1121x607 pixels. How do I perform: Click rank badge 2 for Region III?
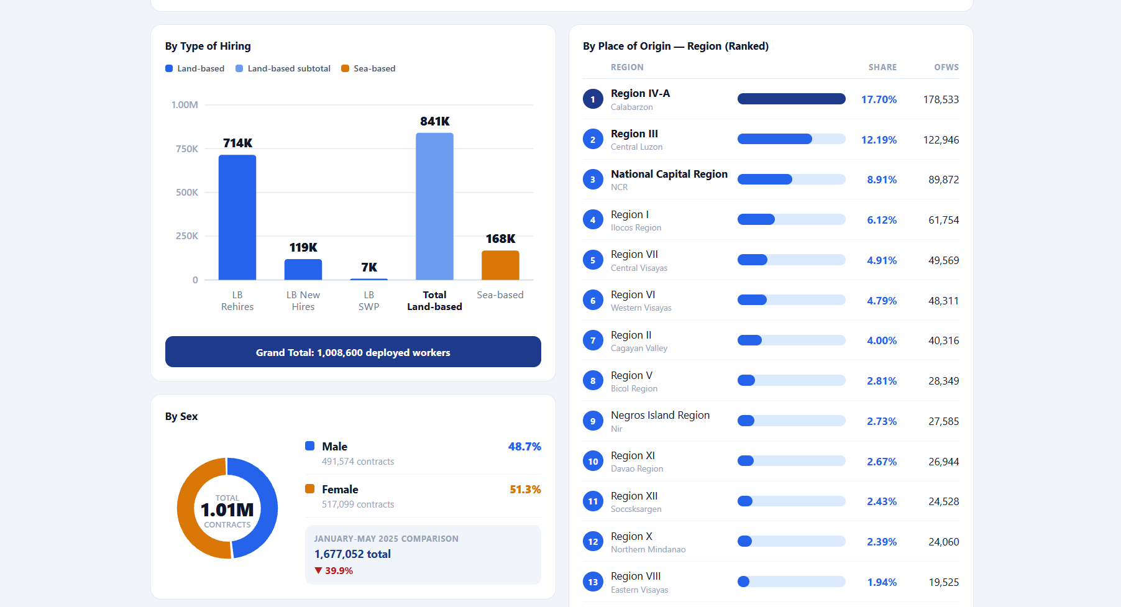click(593, 139)
